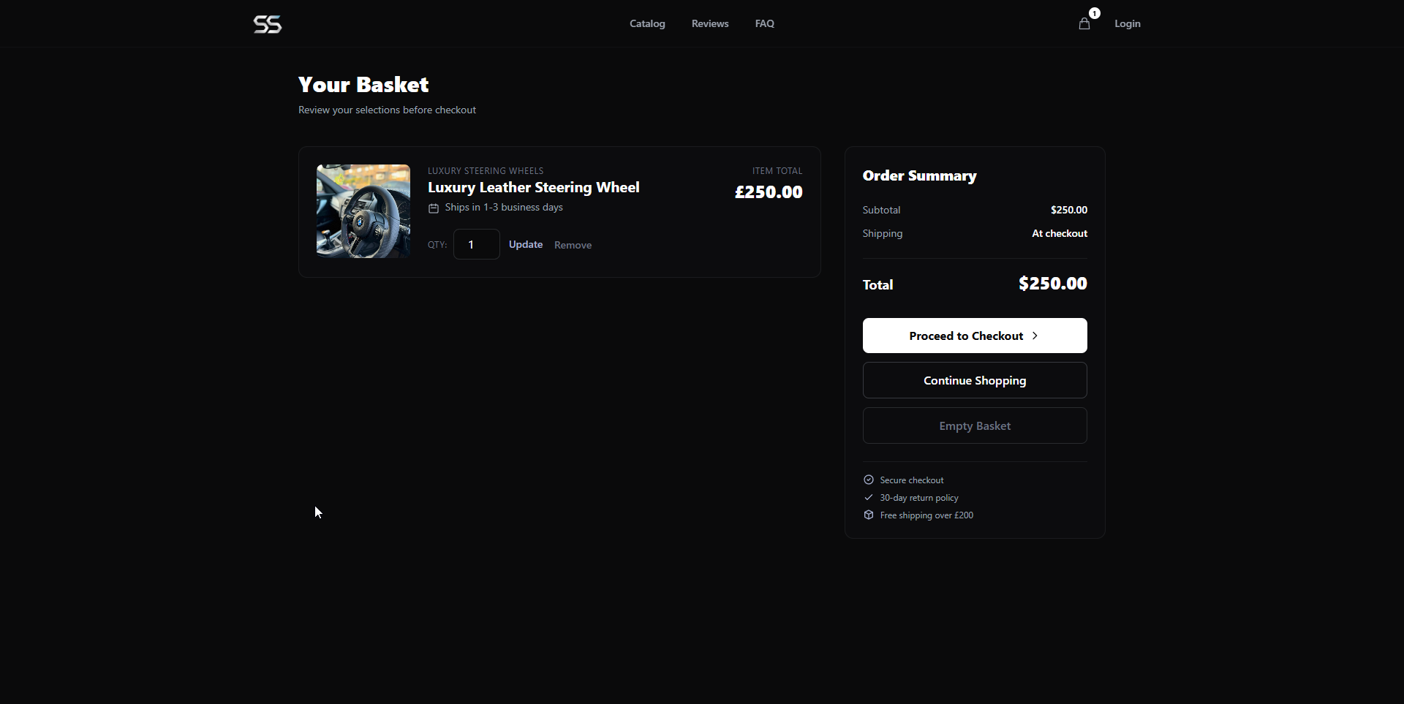Viewport: 1404px width, 704px height.
Task: Focus the QTY input field
Action: [476, 245]
